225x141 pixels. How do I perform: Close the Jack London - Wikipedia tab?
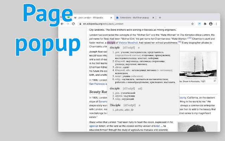[x=111, y=18]
